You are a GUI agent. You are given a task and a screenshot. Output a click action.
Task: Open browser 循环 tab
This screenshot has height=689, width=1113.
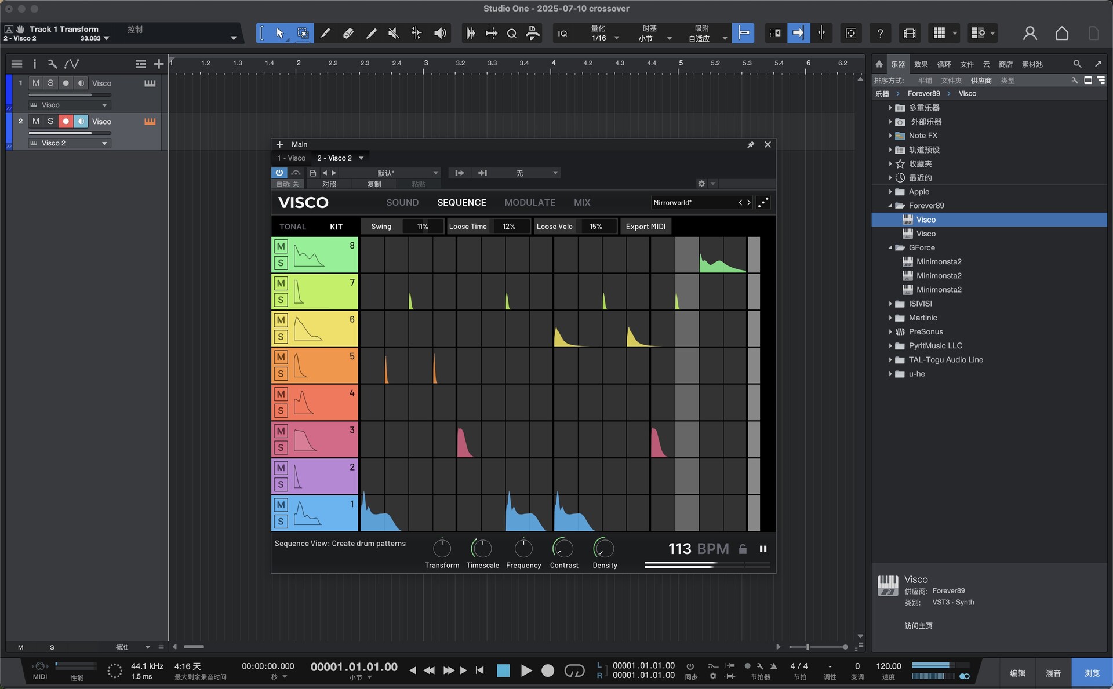coord(944,64)
